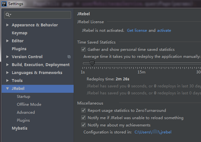This screenshot has height=142, width=201.
Task: Click the Version Control project-level icon
Action: [x=69, y=57]
